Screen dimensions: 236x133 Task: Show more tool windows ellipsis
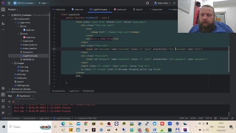(x=3, y=30)
